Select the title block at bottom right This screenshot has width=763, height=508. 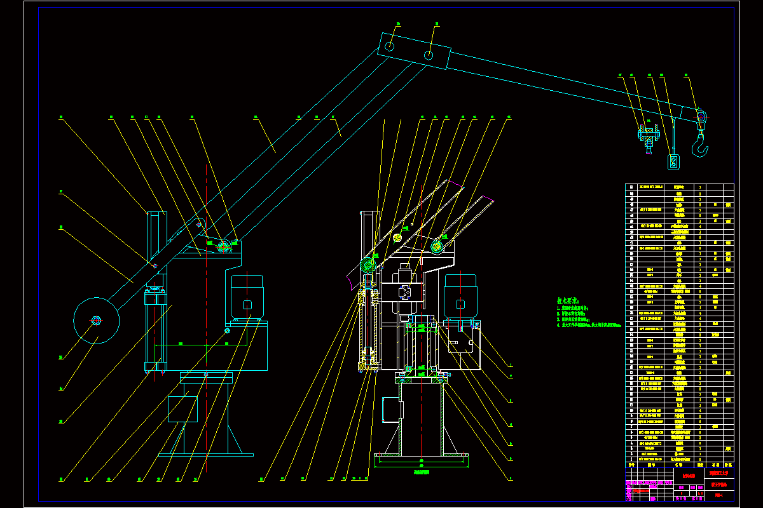pyautogui.click(x=680, y=484)
